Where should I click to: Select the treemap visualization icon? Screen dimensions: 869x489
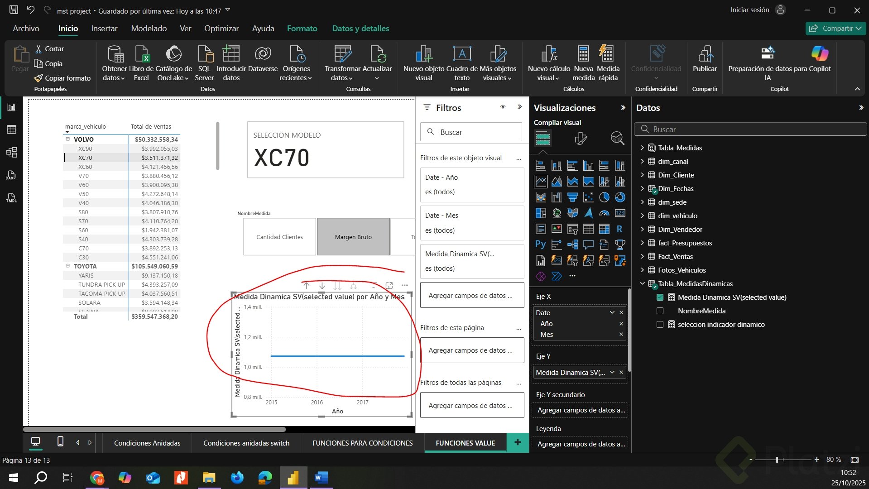[x=541, y=213]
